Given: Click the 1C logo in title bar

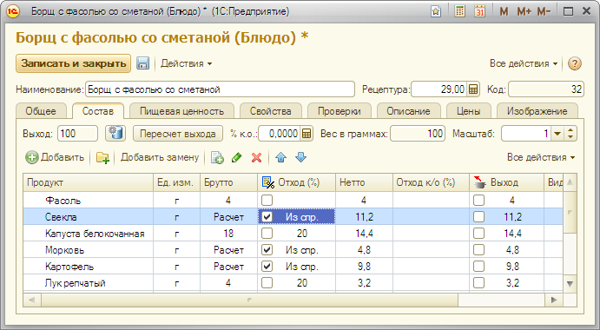Looking at the screenshot, I should coord(13,11).
